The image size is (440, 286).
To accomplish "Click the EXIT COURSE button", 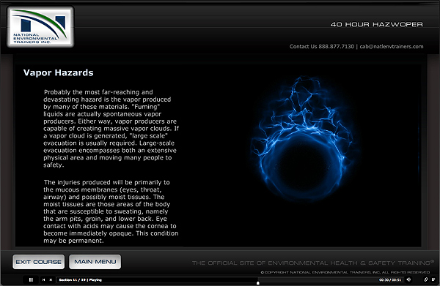I will (38, 262).
